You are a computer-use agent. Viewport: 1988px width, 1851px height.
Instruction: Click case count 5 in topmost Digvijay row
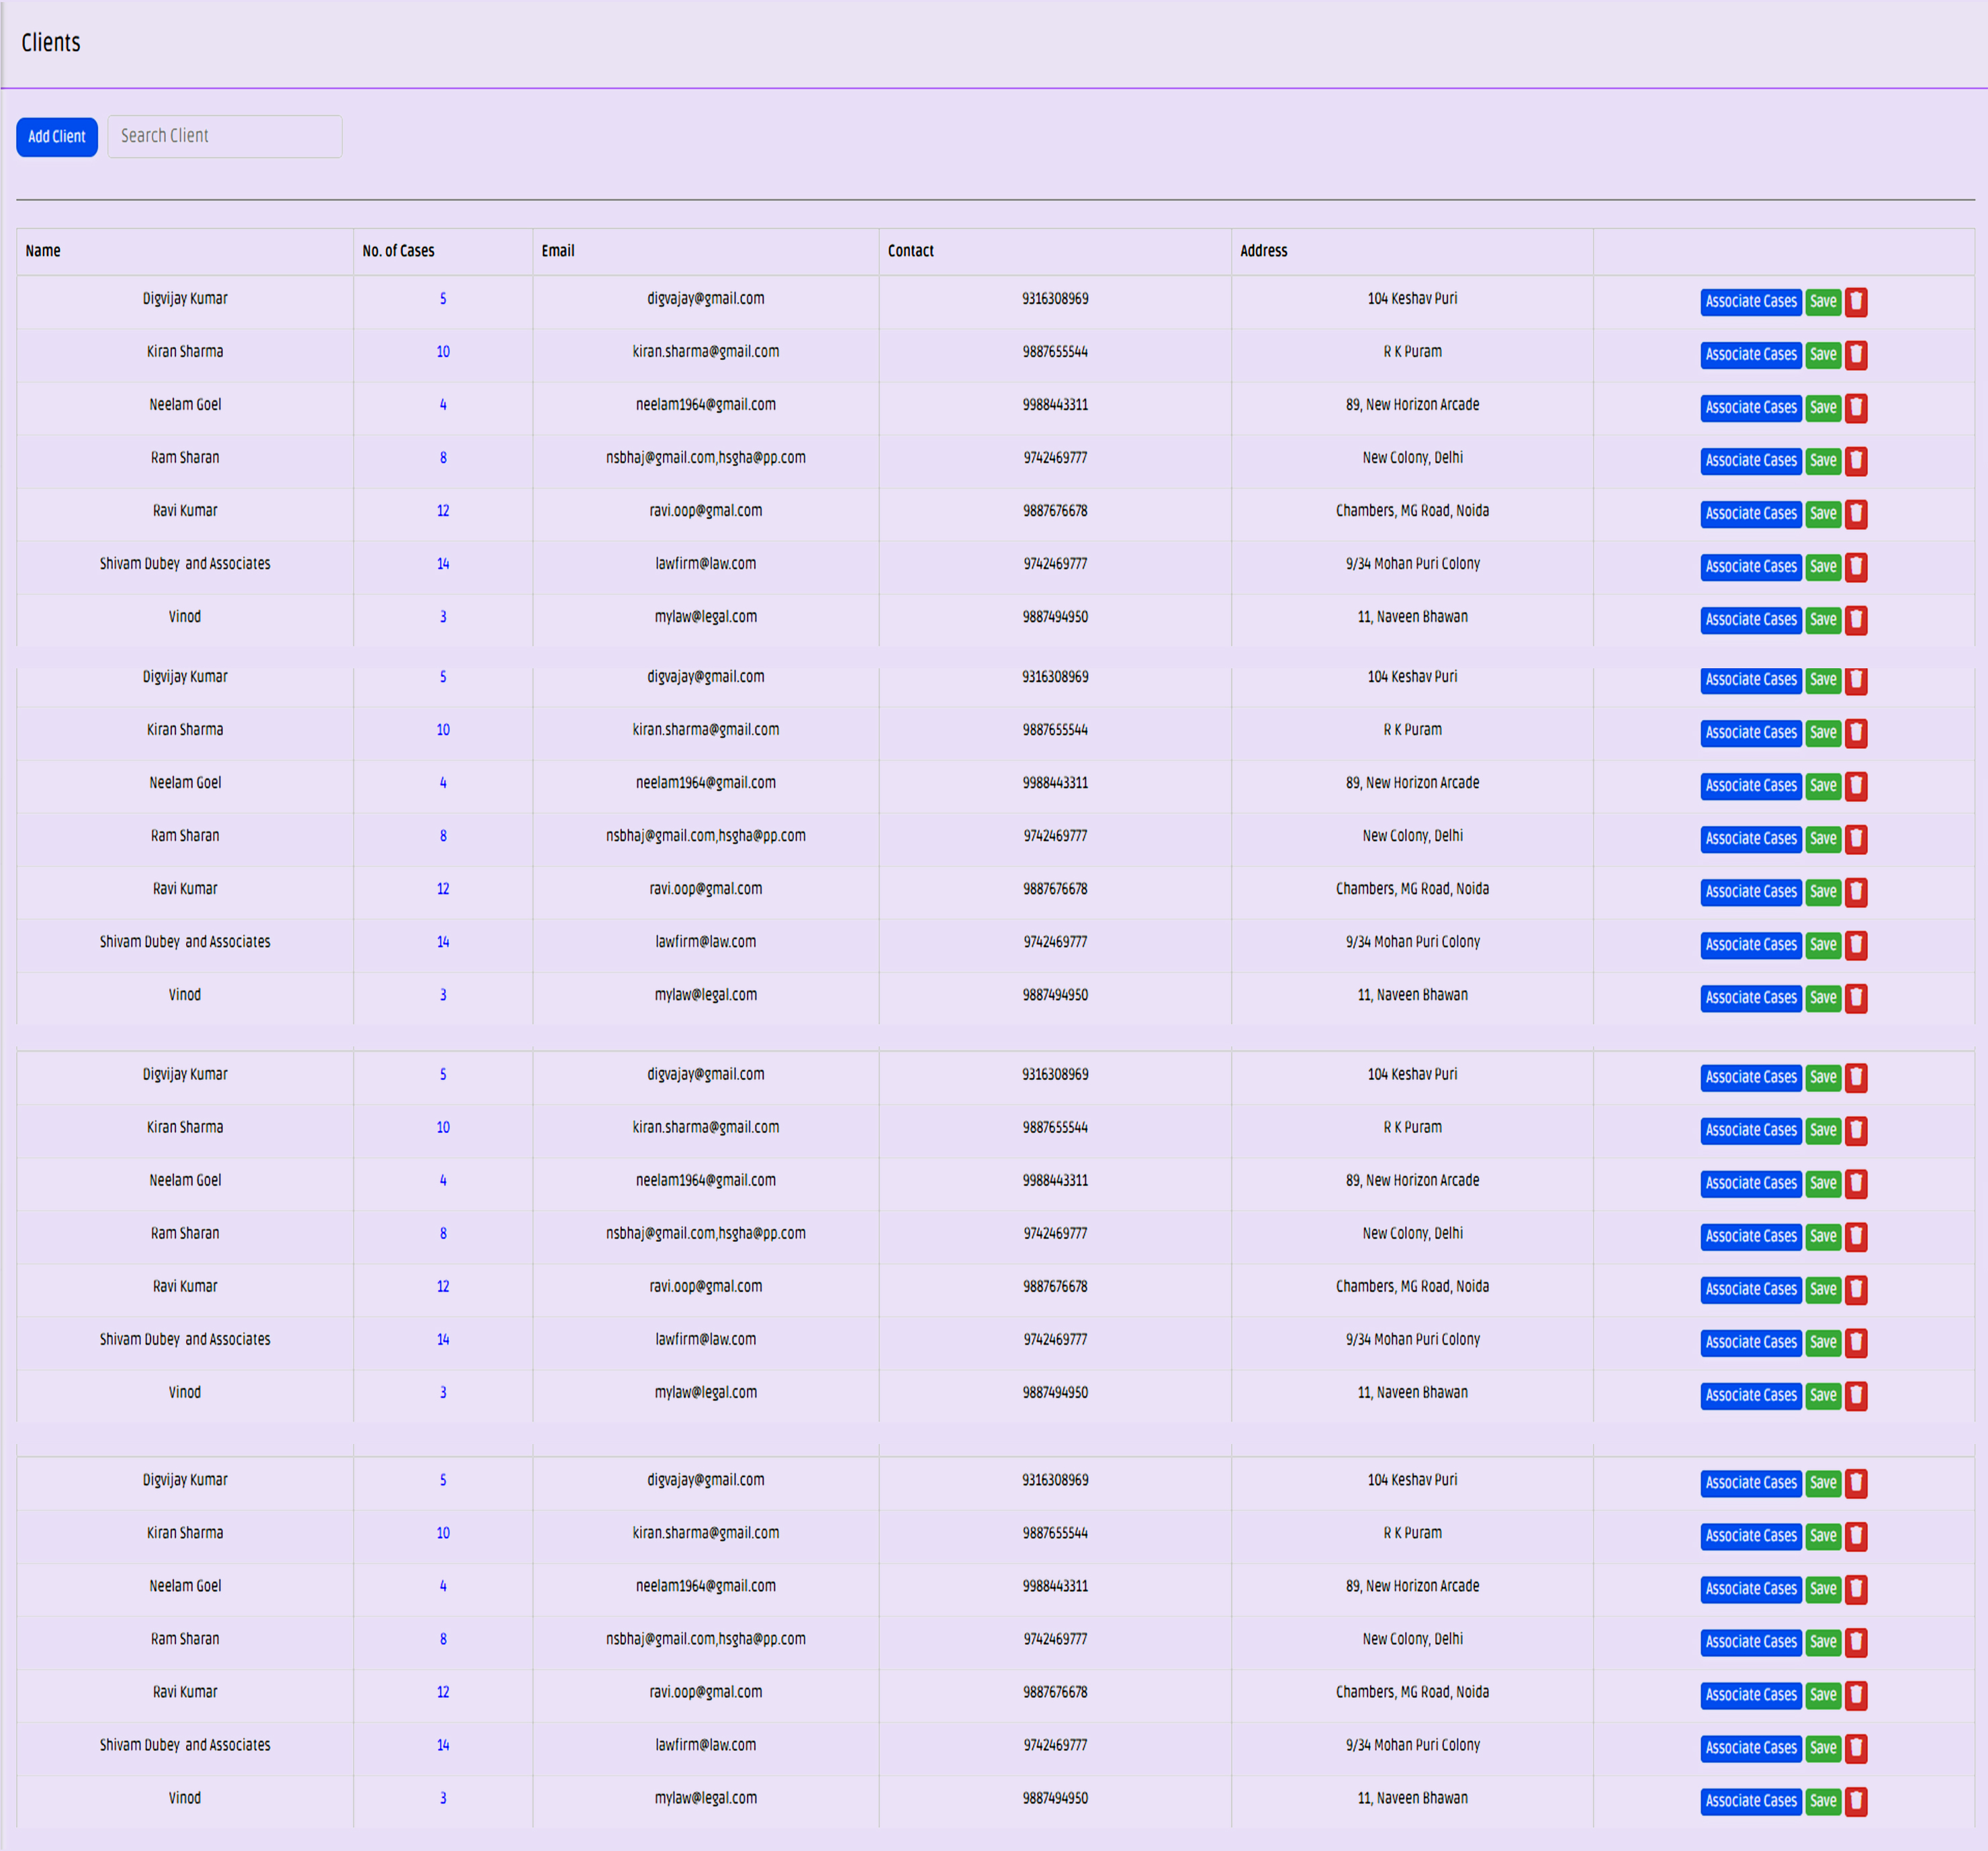pos(443,299)
